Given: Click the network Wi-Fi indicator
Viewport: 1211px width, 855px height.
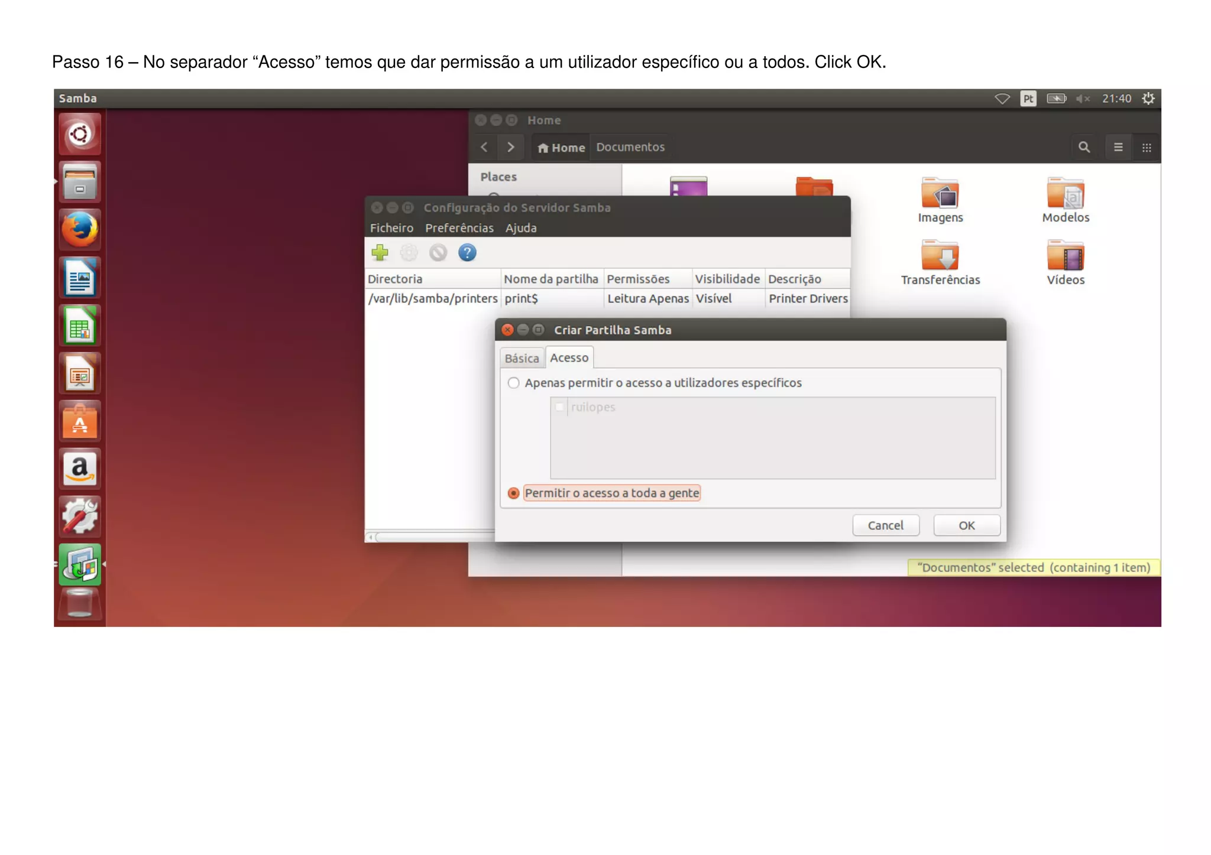Looking at the screenshot, I should pos(1002,99).
